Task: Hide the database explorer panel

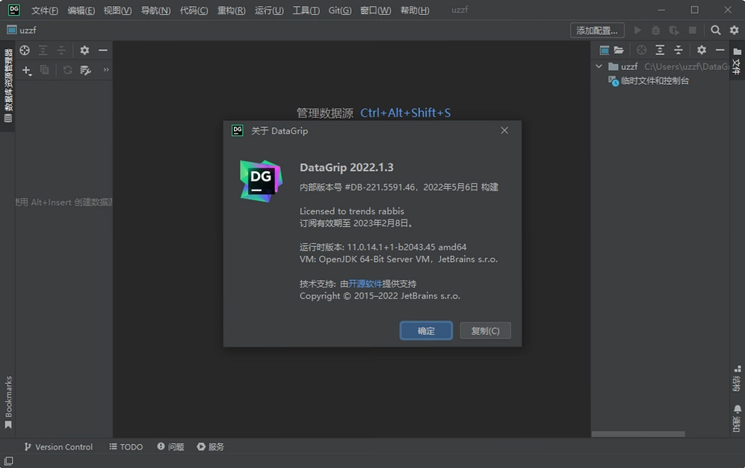Action: (x=103, y=50)
